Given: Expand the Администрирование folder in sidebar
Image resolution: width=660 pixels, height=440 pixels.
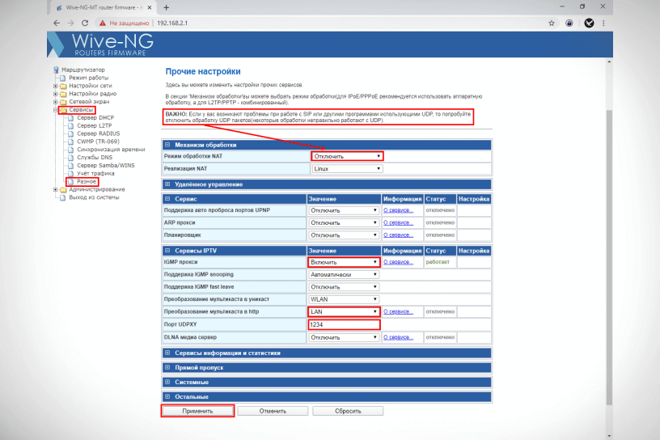Looking at the screenshot, I should click(x=55, y=190).
